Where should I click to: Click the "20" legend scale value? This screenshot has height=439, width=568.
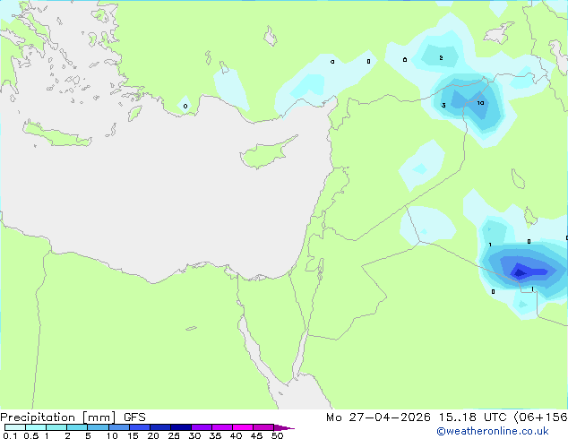(x=153, y=435)
